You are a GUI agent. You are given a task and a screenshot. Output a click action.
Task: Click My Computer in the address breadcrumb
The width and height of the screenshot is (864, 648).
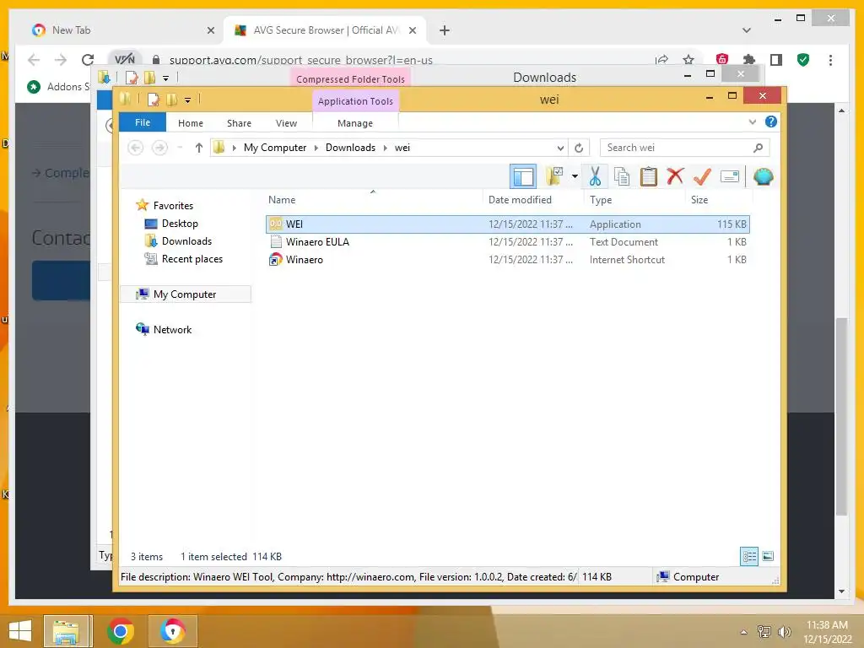coord(275,148)
